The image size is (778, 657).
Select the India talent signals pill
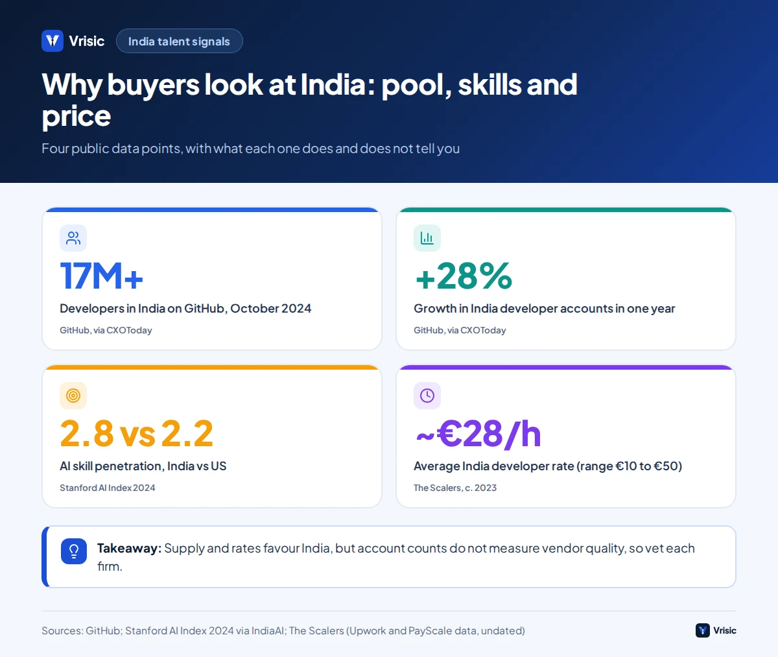coord(179,41)
